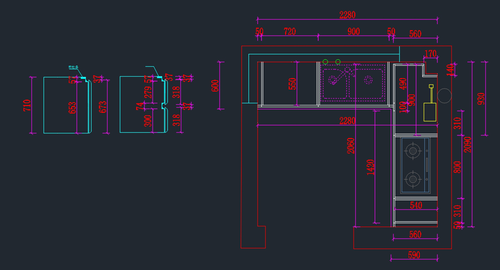Screen dimensions: 500x270
Task: Click the gray circle right of yellow symbol
Action: click(444, 96)
